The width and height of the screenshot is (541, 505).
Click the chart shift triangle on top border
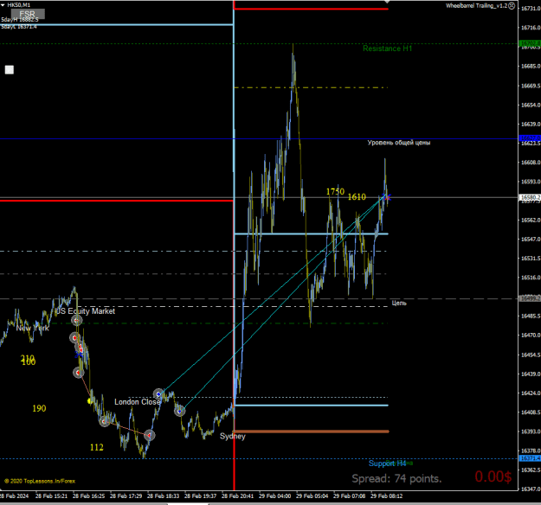tap(387, 2)
